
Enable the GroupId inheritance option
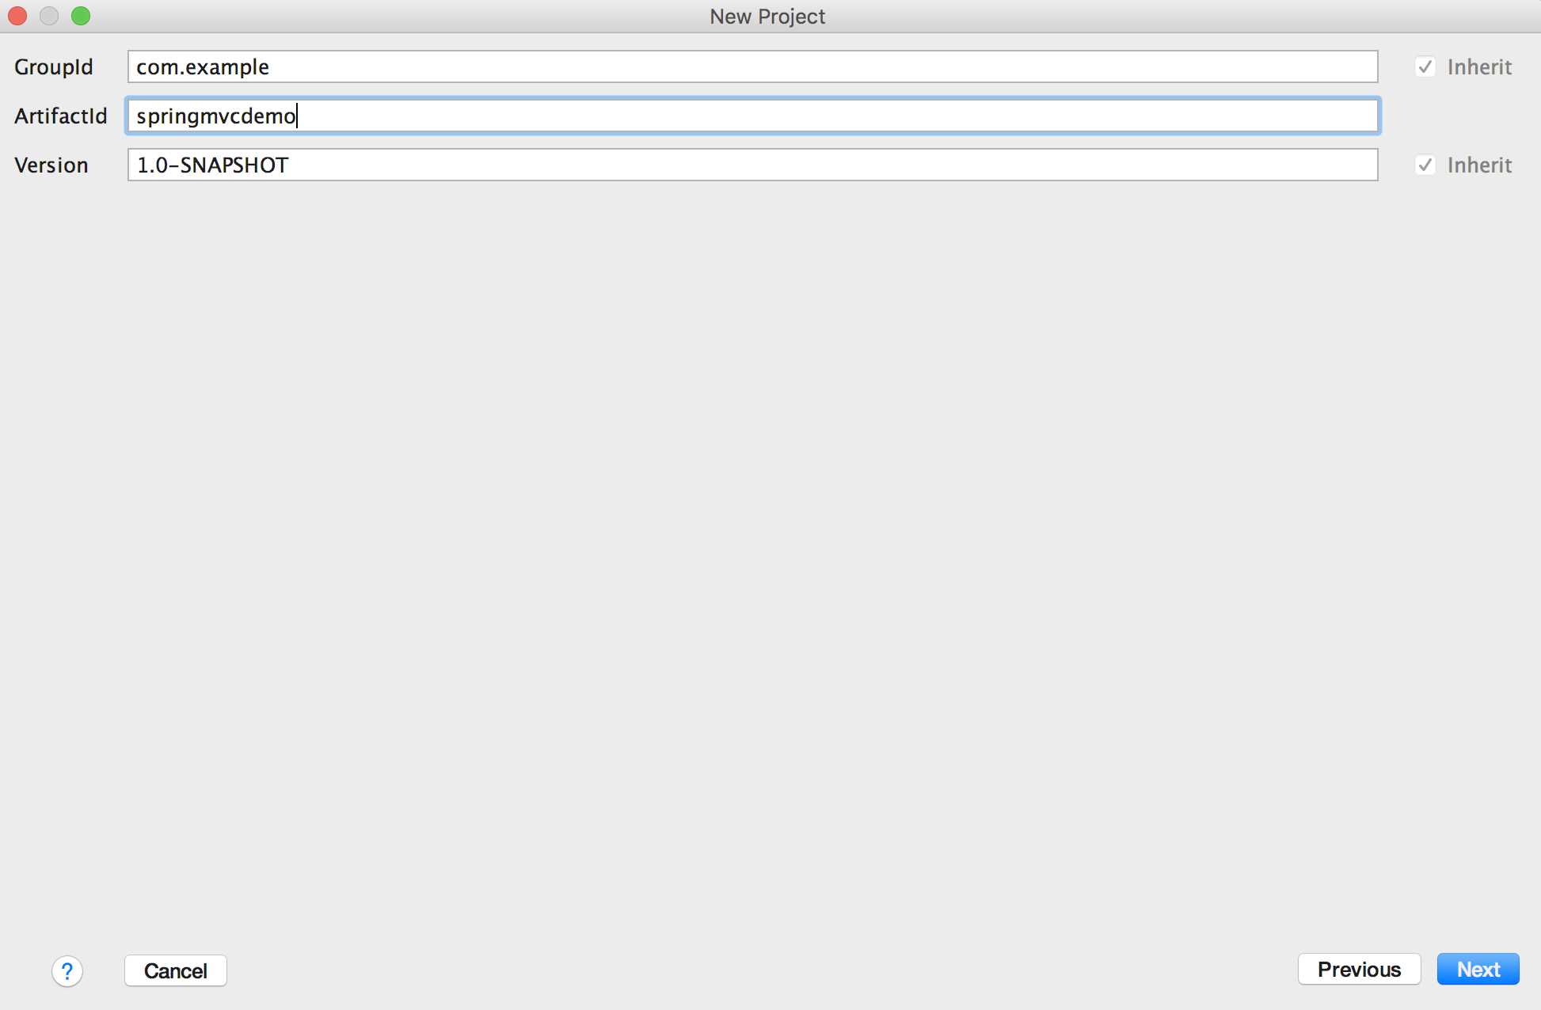pyautogui.click(x=1423, y=66)
